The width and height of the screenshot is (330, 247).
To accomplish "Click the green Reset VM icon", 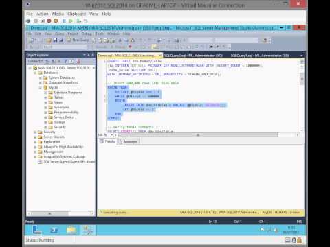I will pos(71,21).
